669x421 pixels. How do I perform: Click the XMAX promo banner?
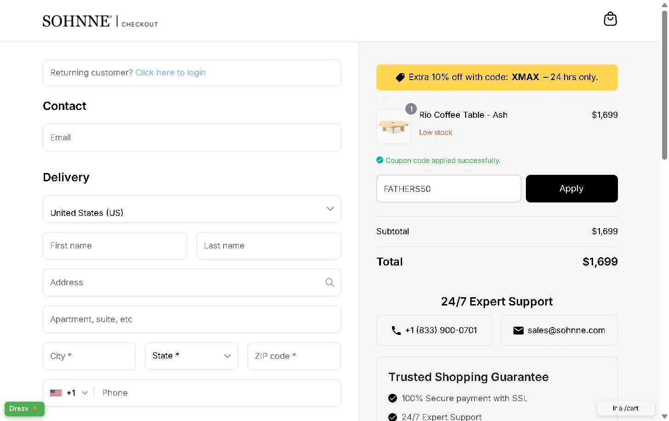(x=497, y=77)
